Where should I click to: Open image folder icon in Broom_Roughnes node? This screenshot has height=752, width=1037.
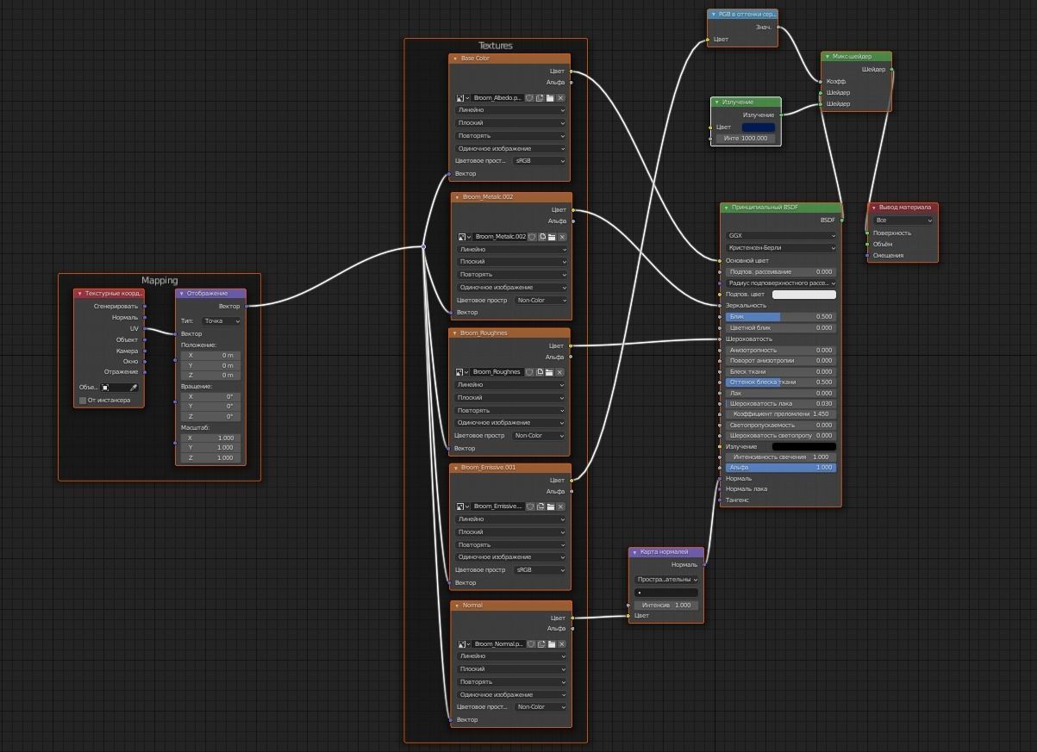pyautogui.click(x=550, y=372)
